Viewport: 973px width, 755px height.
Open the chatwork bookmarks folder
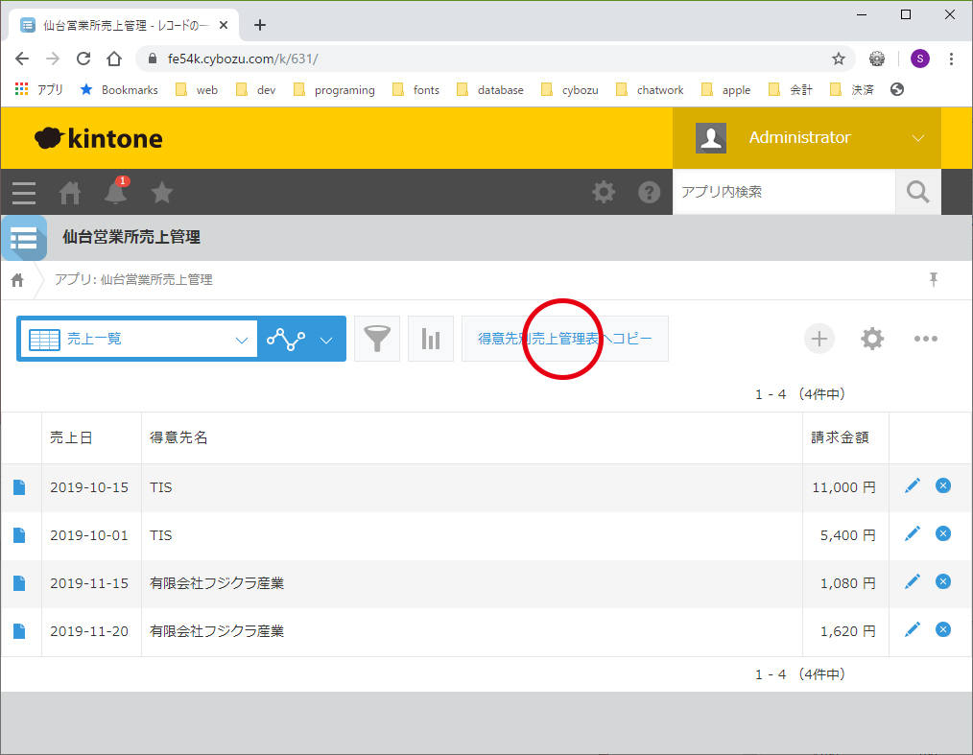coord(650,90)
